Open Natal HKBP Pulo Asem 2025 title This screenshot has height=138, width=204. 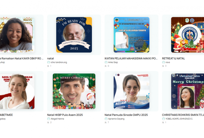pos(65,115)
